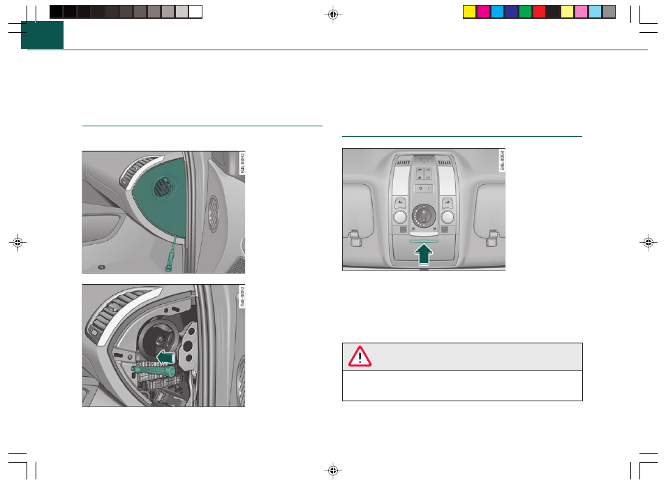Viewport: 666px width, 485px height.
Task: Pick the pink swatch in color bar
Action: [x=582, y=11]
